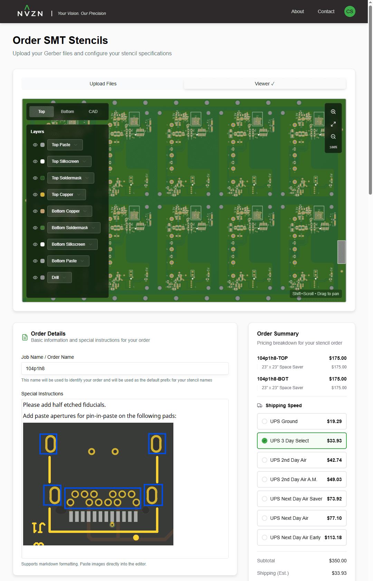Click the Order Details document icon

tap(25, 337)
